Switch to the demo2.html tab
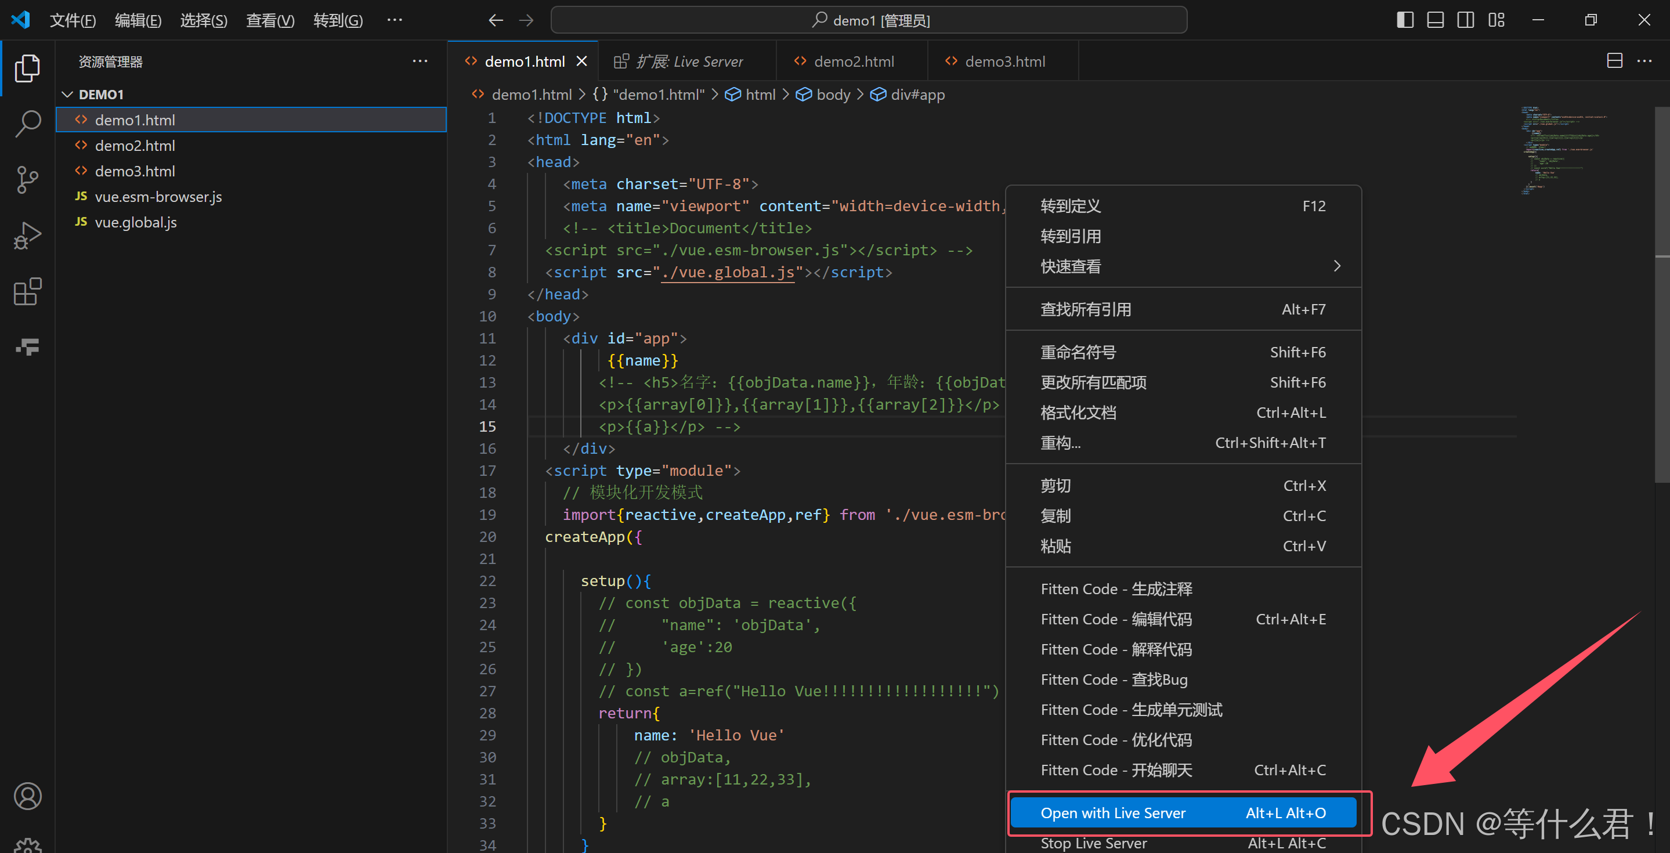The image size is (1670, 853). click(x=853, y=62)
